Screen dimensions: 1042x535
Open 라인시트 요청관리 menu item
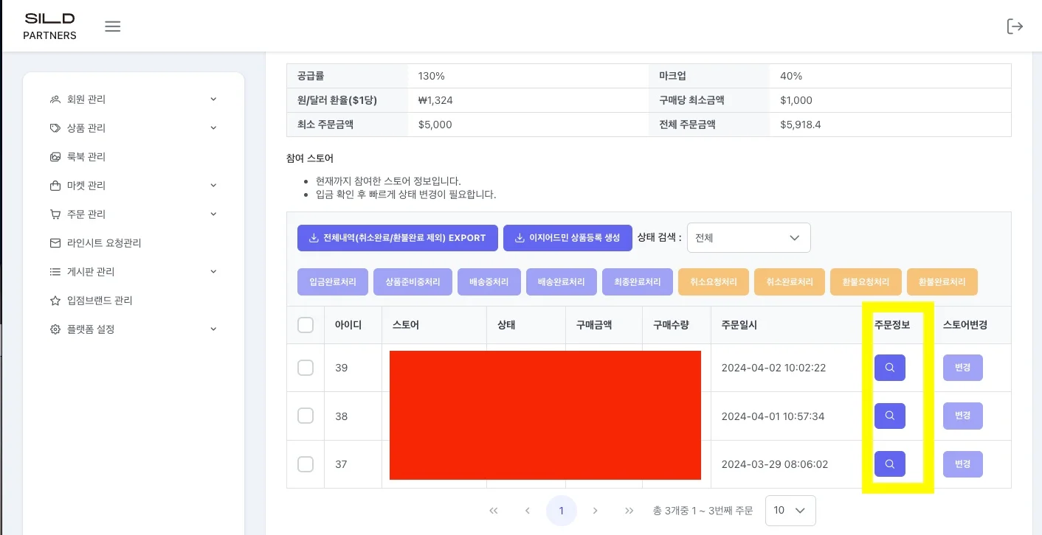tap(104, 243)
